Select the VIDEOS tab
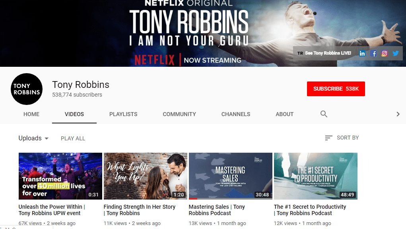 click(74, 114)
